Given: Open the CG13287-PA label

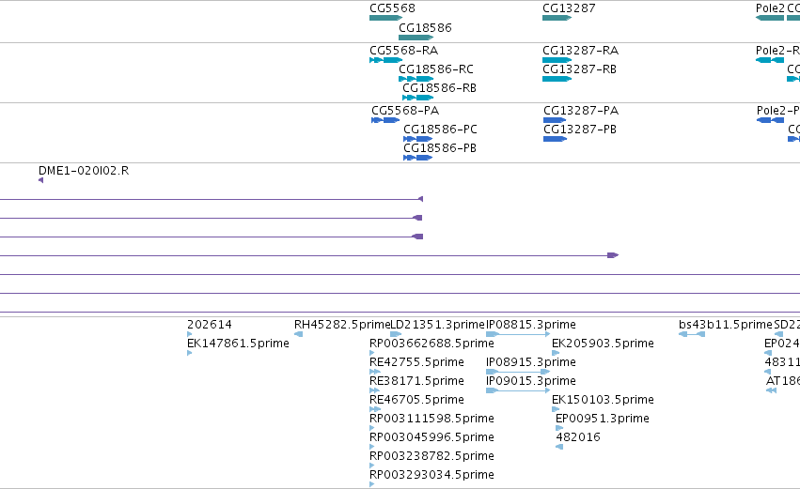Looking at the screenshot, I should click(581, 111).
